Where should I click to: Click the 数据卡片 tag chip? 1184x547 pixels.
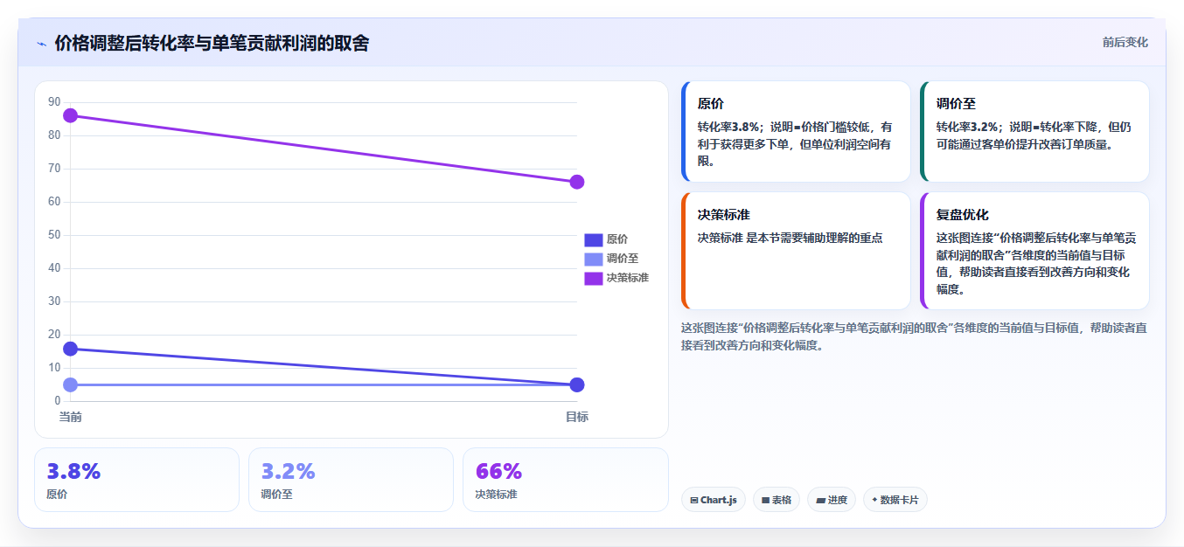(x=895, y=500)
